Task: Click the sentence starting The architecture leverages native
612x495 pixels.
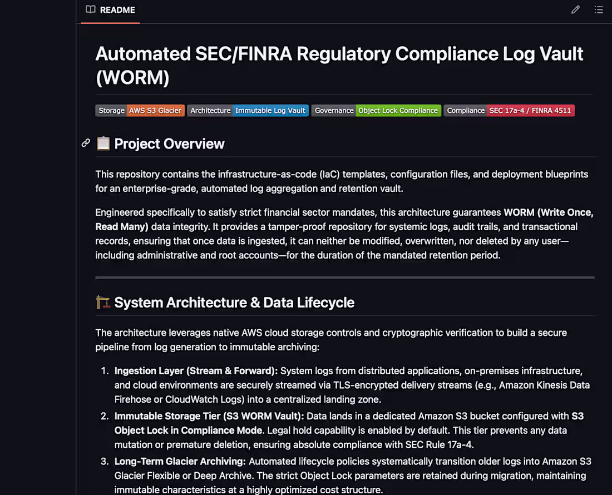Action: [331, 340]
